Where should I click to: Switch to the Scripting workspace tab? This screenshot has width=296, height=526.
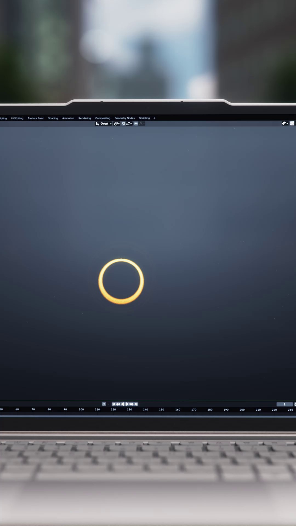click(x=144, y=118)
